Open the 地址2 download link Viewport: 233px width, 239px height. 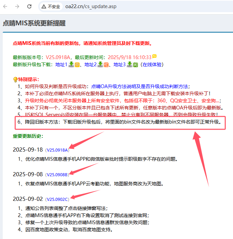90,64
